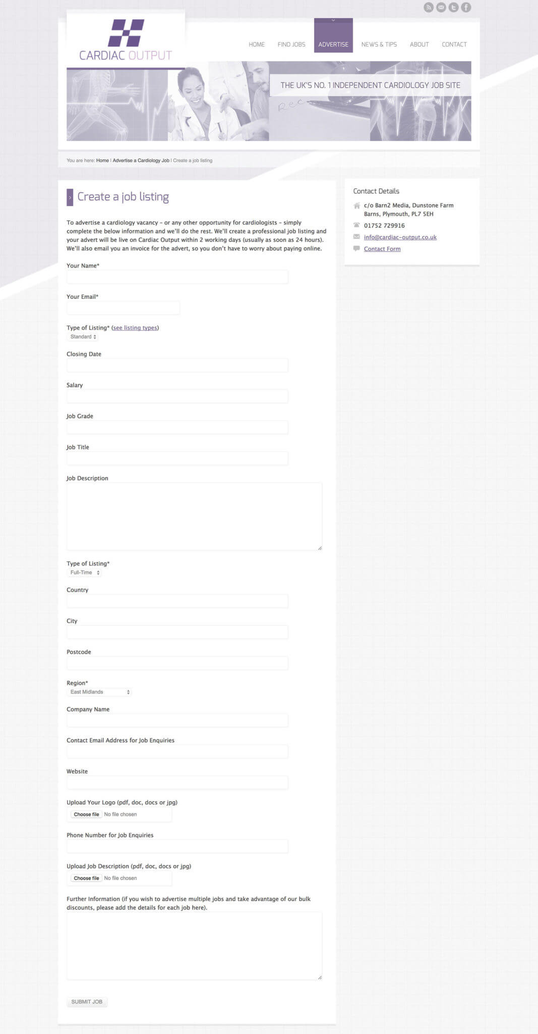Click into the Job Description text area
This screenshot has height=1034, width=538.
coord(194,516)
